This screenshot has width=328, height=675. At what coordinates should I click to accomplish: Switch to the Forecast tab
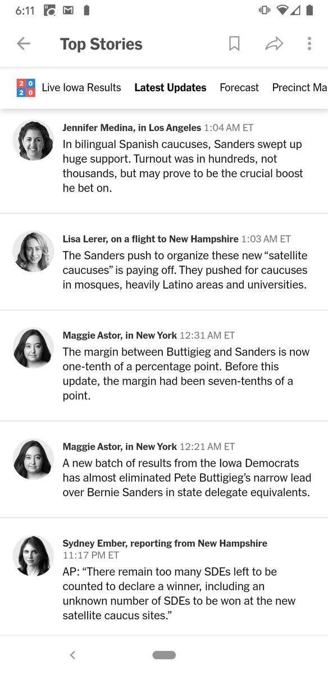[x=239, y=88]
